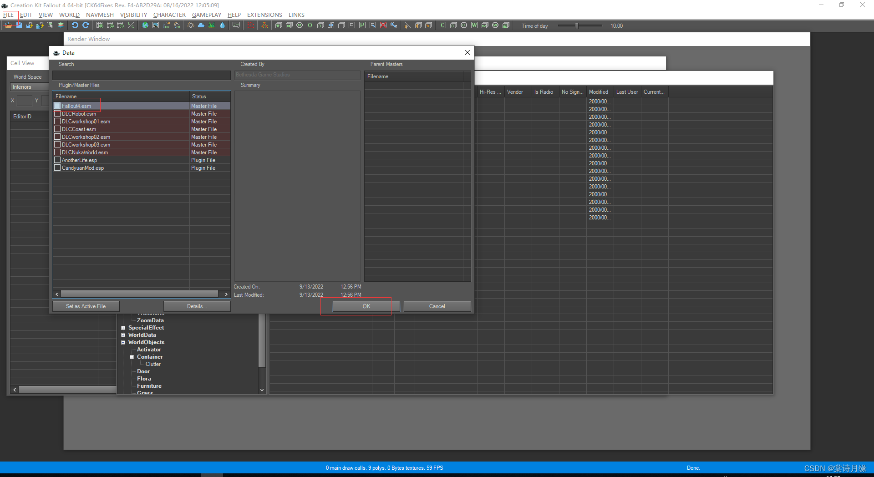This screenshot has width=874, height=477.
Task: Open the NAVMESH menu
Action: point(100,15)
